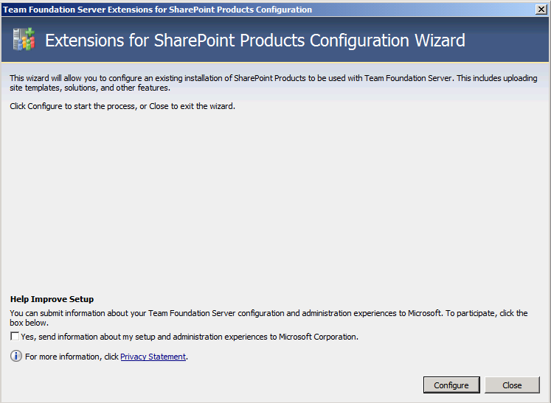The height and width of the screenshot is (403, 551).
Task: Select the 'Help Improve Setup' heading
Action: pyautogui.click(x=52, y=299)
